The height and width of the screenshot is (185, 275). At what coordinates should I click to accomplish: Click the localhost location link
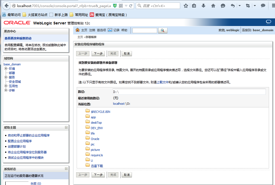119,104
